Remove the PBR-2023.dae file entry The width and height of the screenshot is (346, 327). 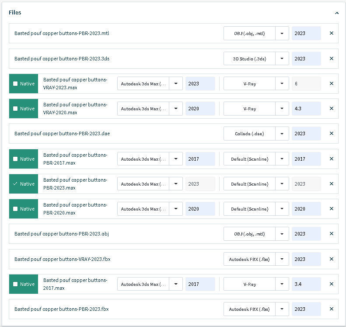coord(331,134)
